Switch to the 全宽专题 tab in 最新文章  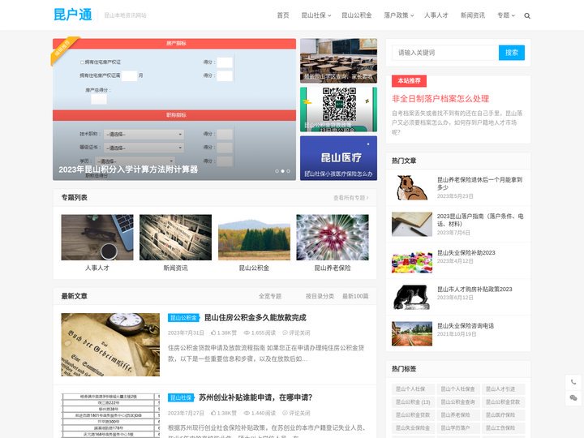(x=270, y=296)
